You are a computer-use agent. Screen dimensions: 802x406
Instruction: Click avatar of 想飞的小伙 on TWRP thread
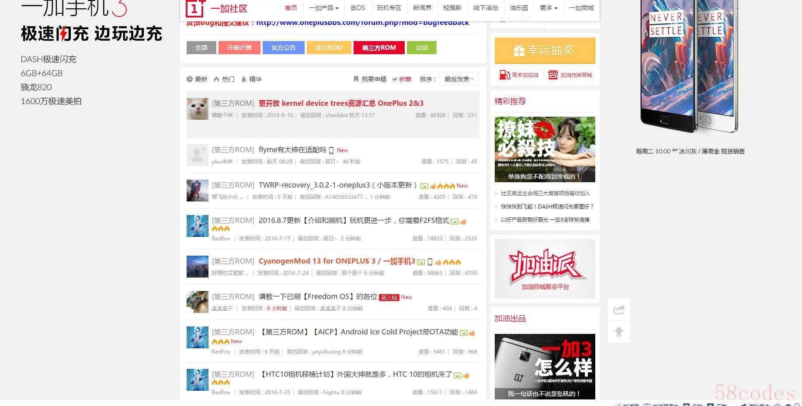(x=198, y=191)
